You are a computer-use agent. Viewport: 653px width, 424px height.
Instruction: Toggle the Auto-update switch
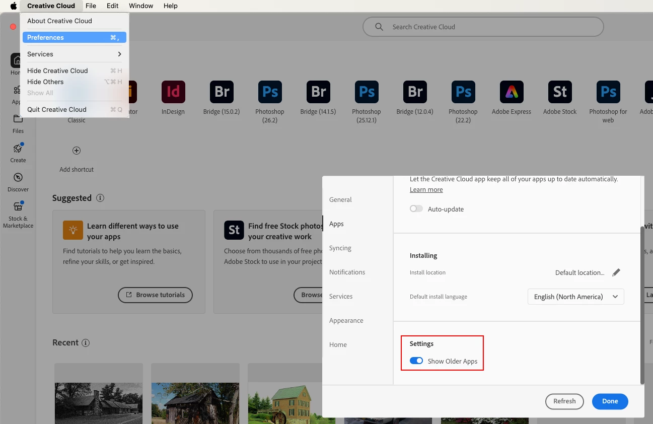tap(416, 208)
